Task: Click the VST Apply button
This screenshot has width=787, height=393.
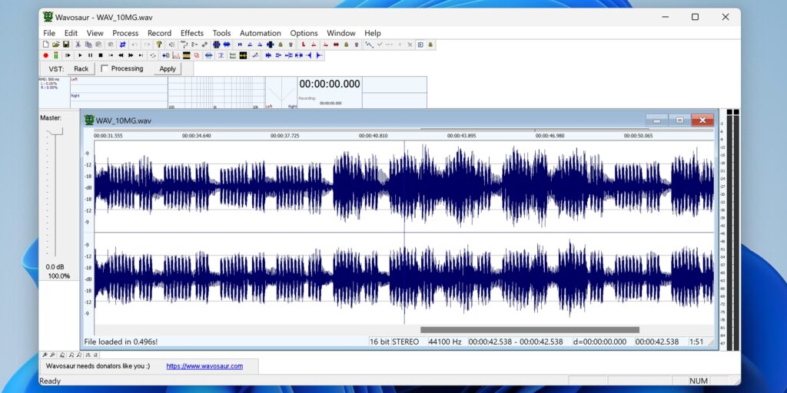Action: pyautogui.click(x=168, y=68)
